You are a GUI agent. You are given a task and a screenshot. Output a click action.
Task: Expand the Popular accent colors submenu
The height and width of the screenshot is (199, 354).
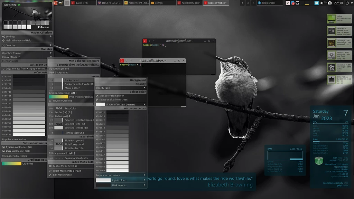109,175
